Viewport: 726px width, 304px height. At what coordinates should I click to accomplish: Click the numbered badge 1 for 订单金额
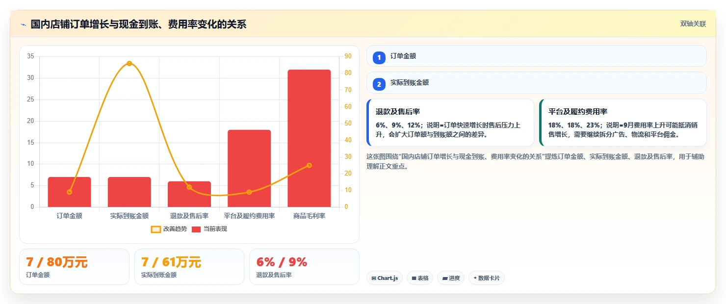pyautogui.click(x=379, y=57)
